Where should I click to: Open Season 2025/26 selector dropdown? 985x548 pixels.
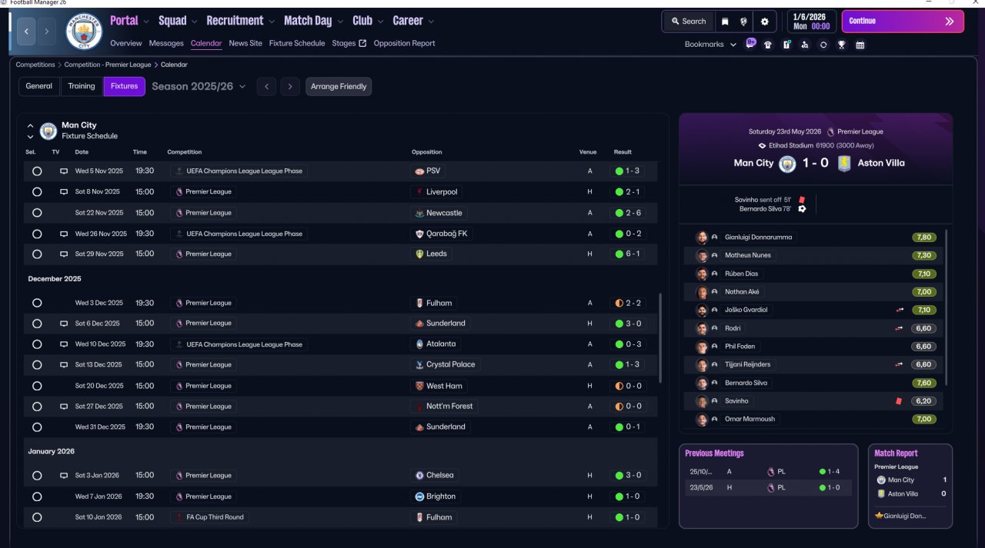pyautogui.click(x=199, y=87)
